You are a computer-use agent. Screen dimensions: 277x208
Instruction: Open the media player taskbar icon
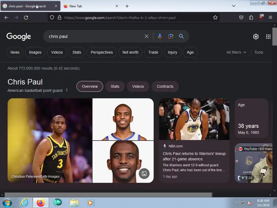coord(91,203)
